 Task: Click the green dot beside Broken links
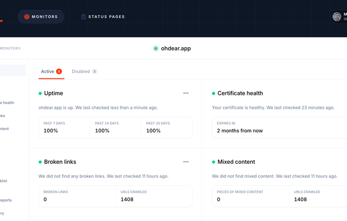tap(40, 162)
